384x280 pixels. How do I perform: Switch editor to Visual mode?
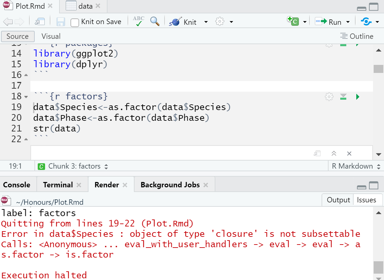tap(51, 36)
